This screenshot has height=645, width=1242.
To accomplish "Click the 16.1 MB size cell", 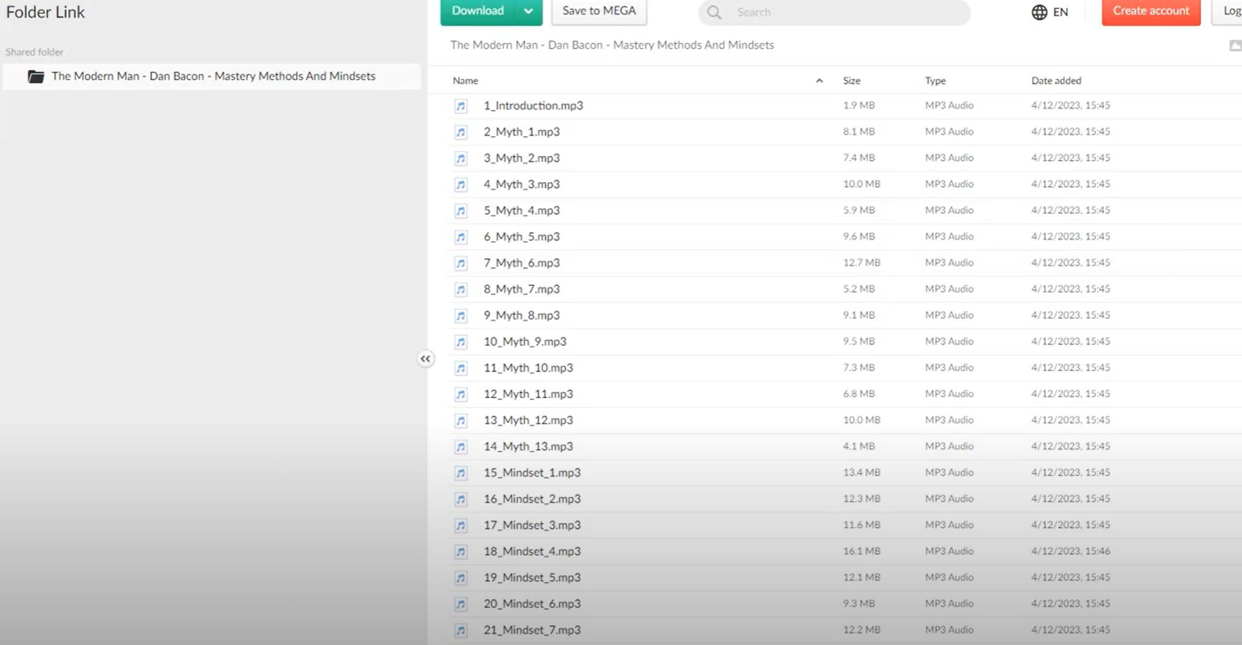I will (861, 551).
